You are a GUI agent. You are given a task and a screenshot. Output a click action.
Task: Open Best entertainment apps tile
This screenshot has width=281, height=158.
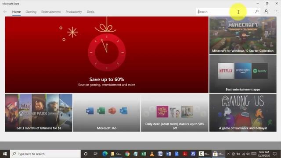(x=243, y=74)
